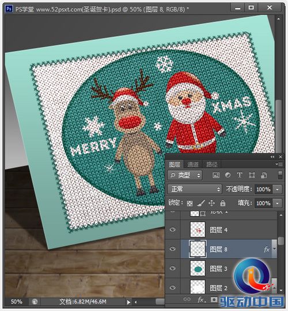Click the shape layer filter icon
288x311 pixels.
(252, 175)
